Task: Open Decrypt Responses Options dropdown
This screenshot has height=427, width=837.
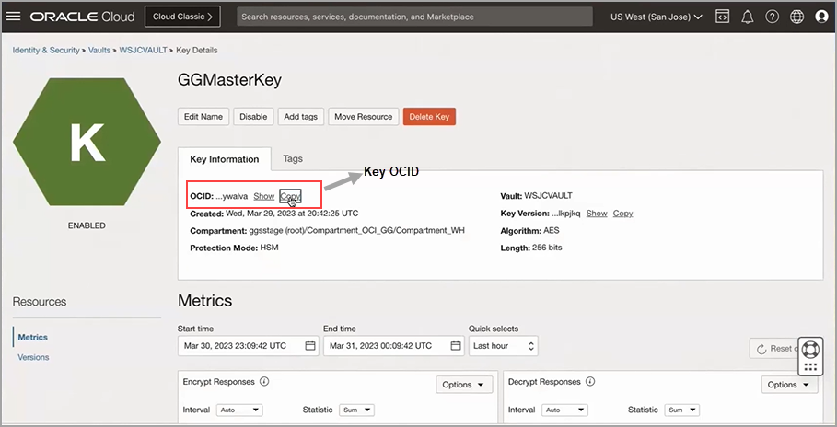Action: click(789, 385)
